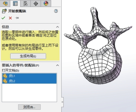This screenshot has width=136, height=112.
Task: Click the panel collapse handle on the divider
Action: [x=62, y=102]
